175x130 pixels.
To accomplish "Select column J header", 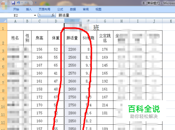I will [154, 21].
